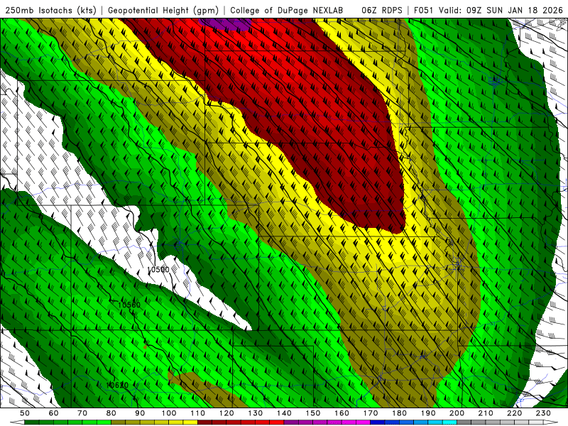Image resolution: width=568 pixels, height=426 pixels.
Task: Click the "F051 Valid: 09Z SUN JAN 18 2026" text
Action: pyautogui.click(x=488, y=11)
